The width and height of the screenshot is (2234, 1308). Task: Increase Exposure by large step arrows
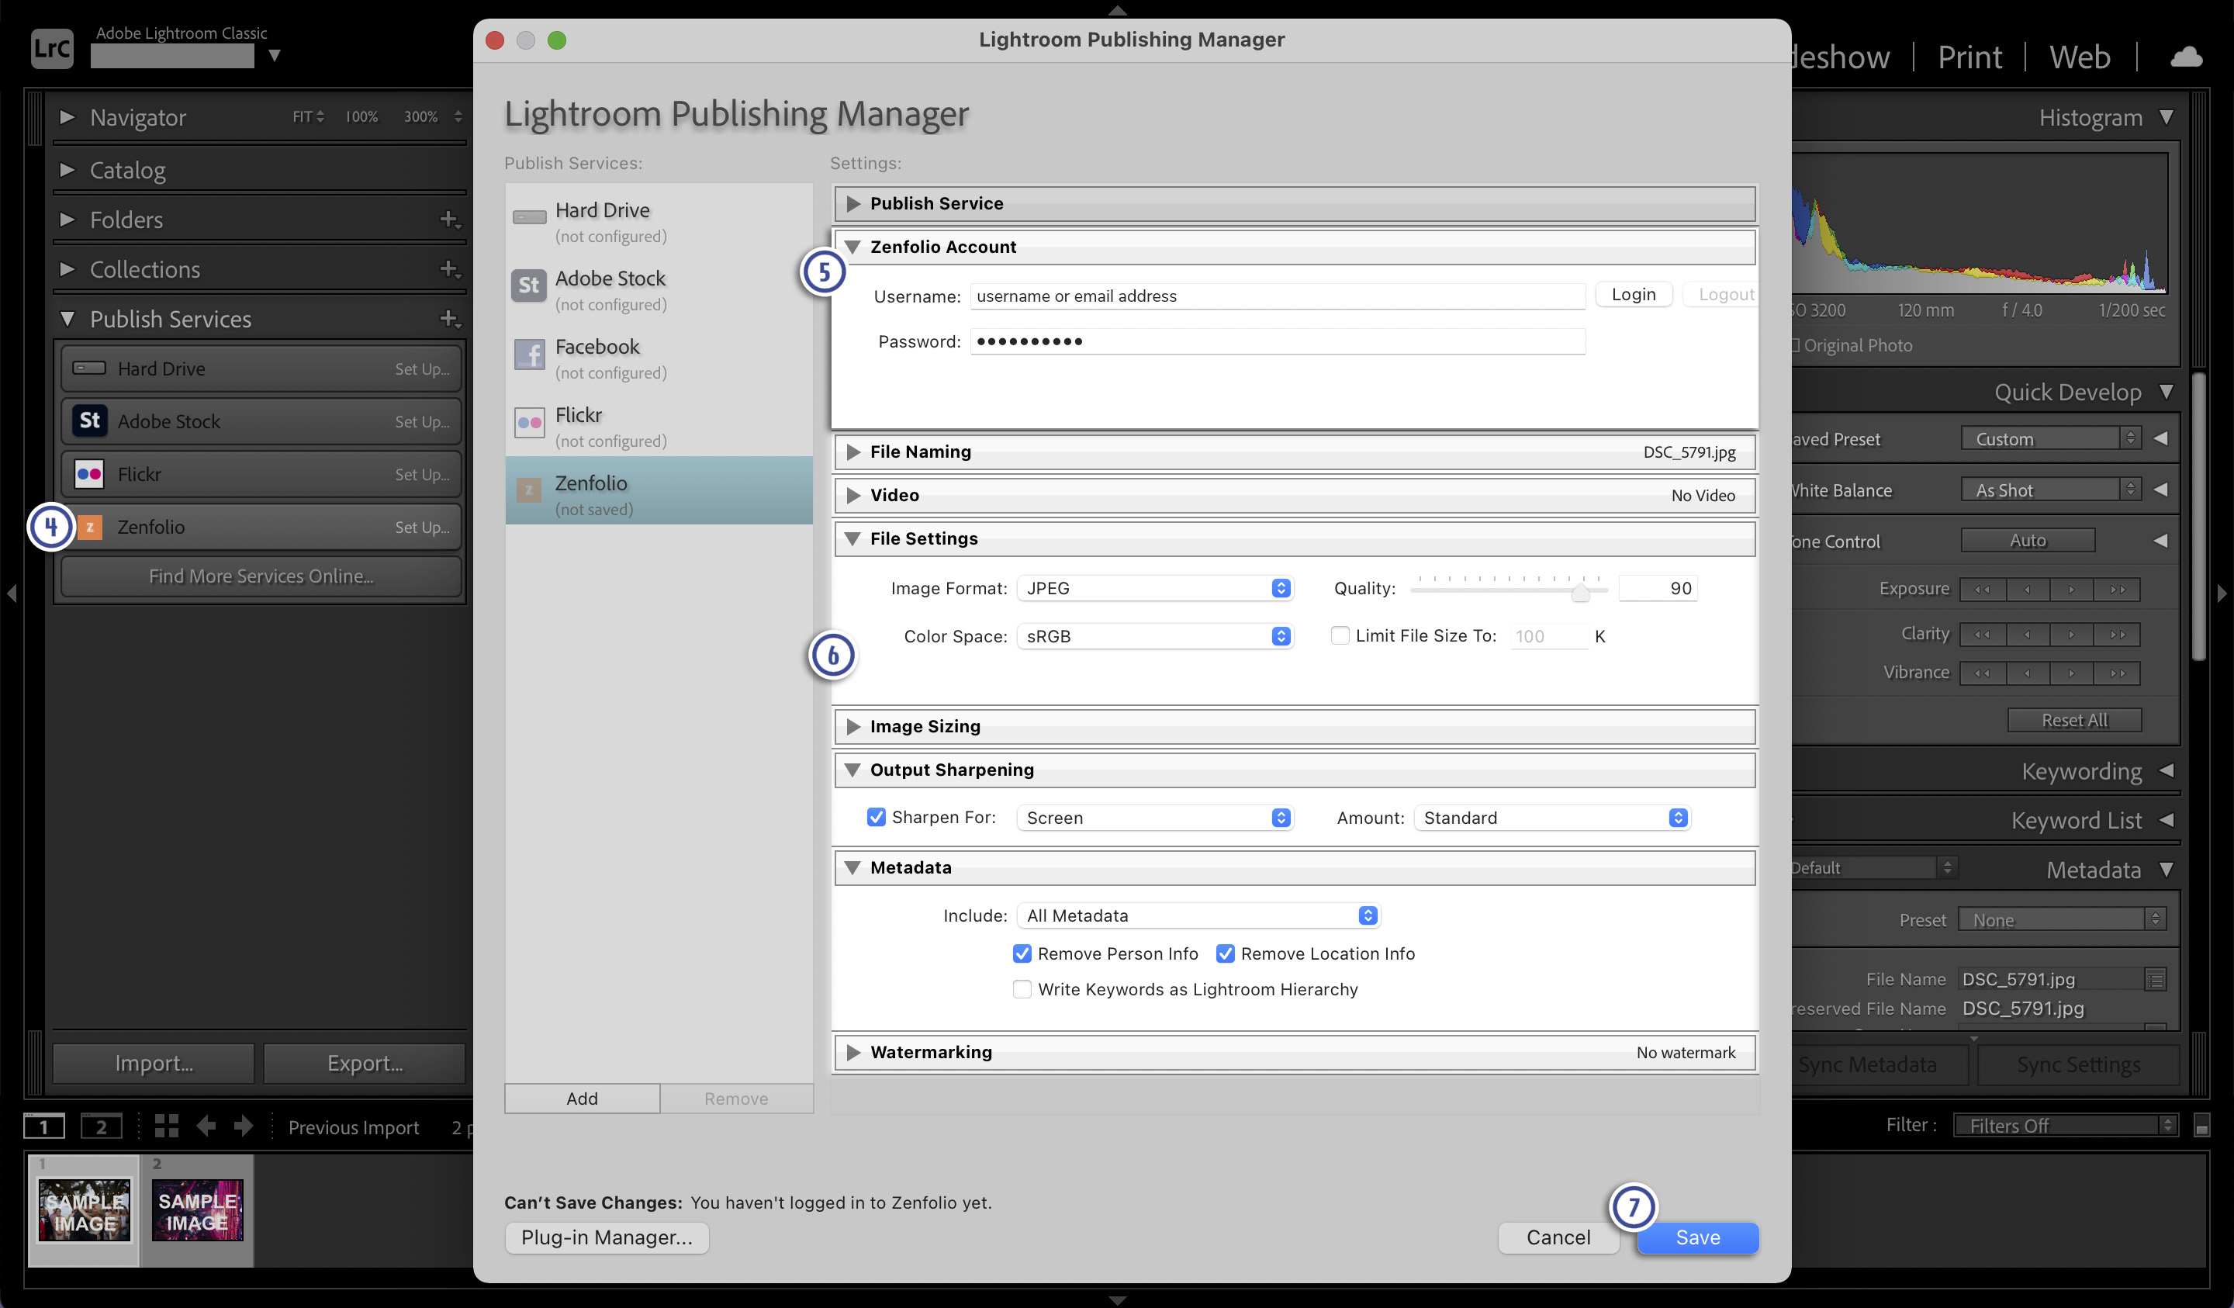tap(2117, 589)
